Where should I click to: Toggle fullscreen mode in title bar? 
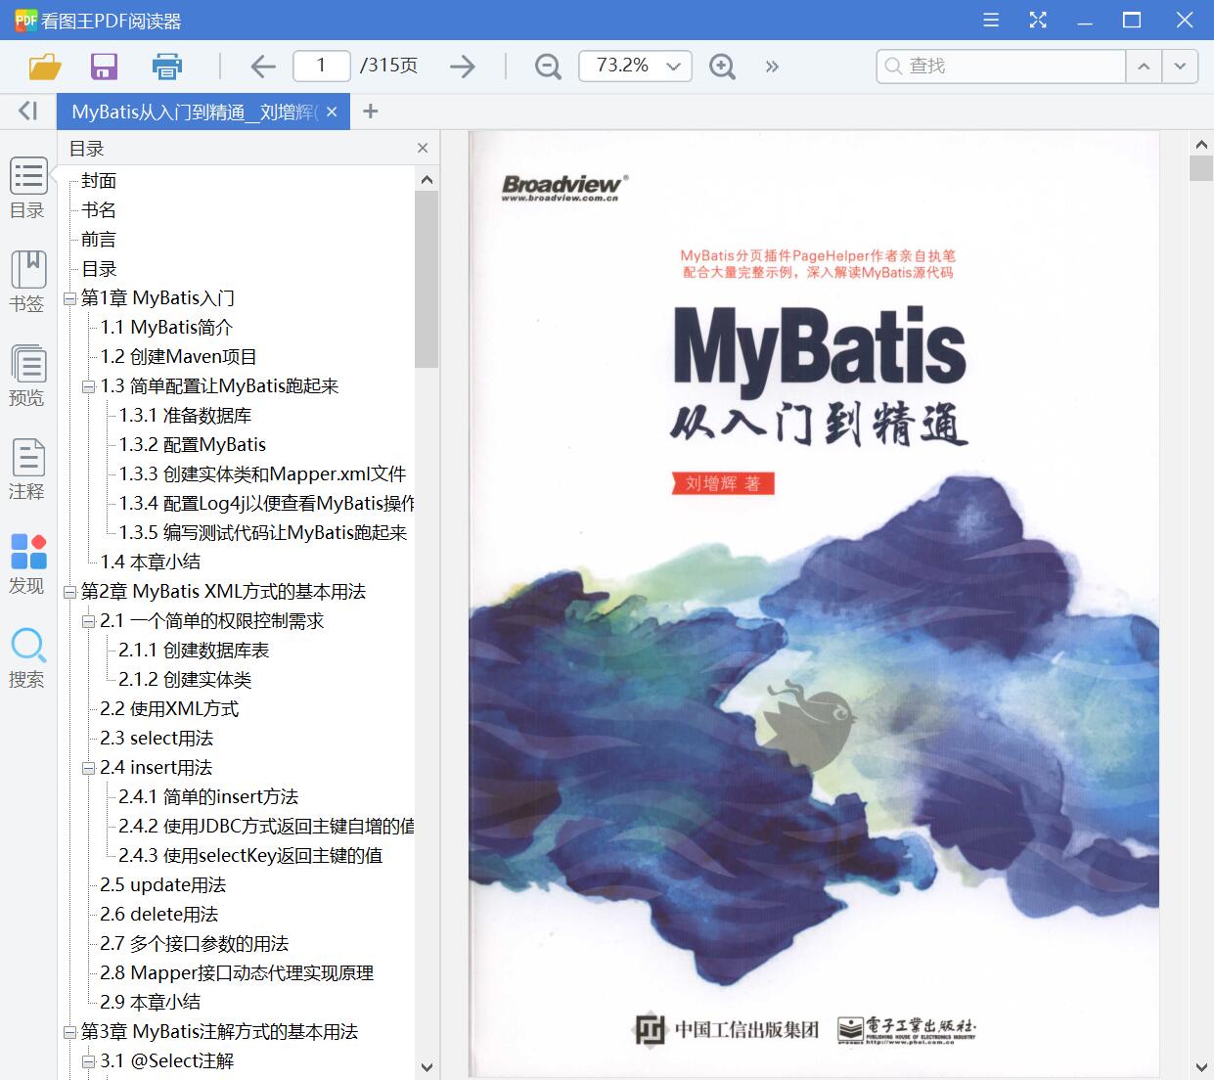point(1038,20)
